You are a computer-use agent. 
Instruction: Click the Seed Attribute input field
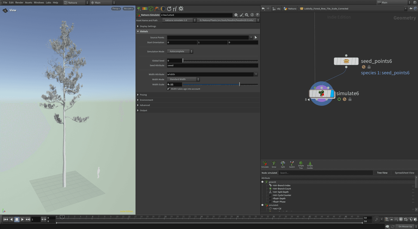212,65
